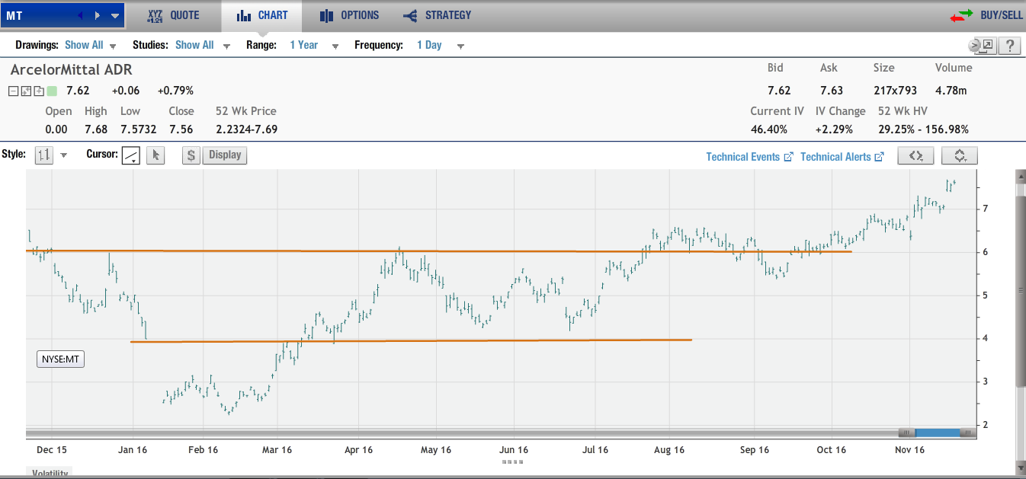Click the NYSE:MT chart label
The image size is (1026, 479).
[x=60, y=359]
